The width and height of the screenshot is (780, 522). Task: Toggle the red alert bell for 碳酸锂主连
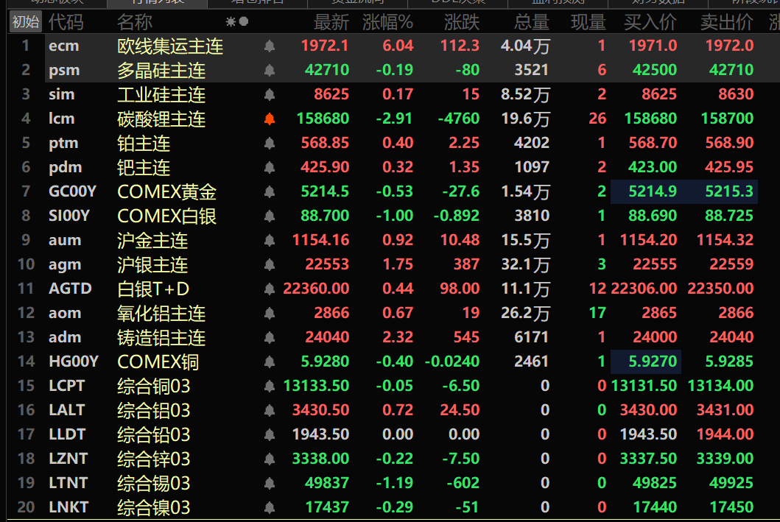coord(270,119)
